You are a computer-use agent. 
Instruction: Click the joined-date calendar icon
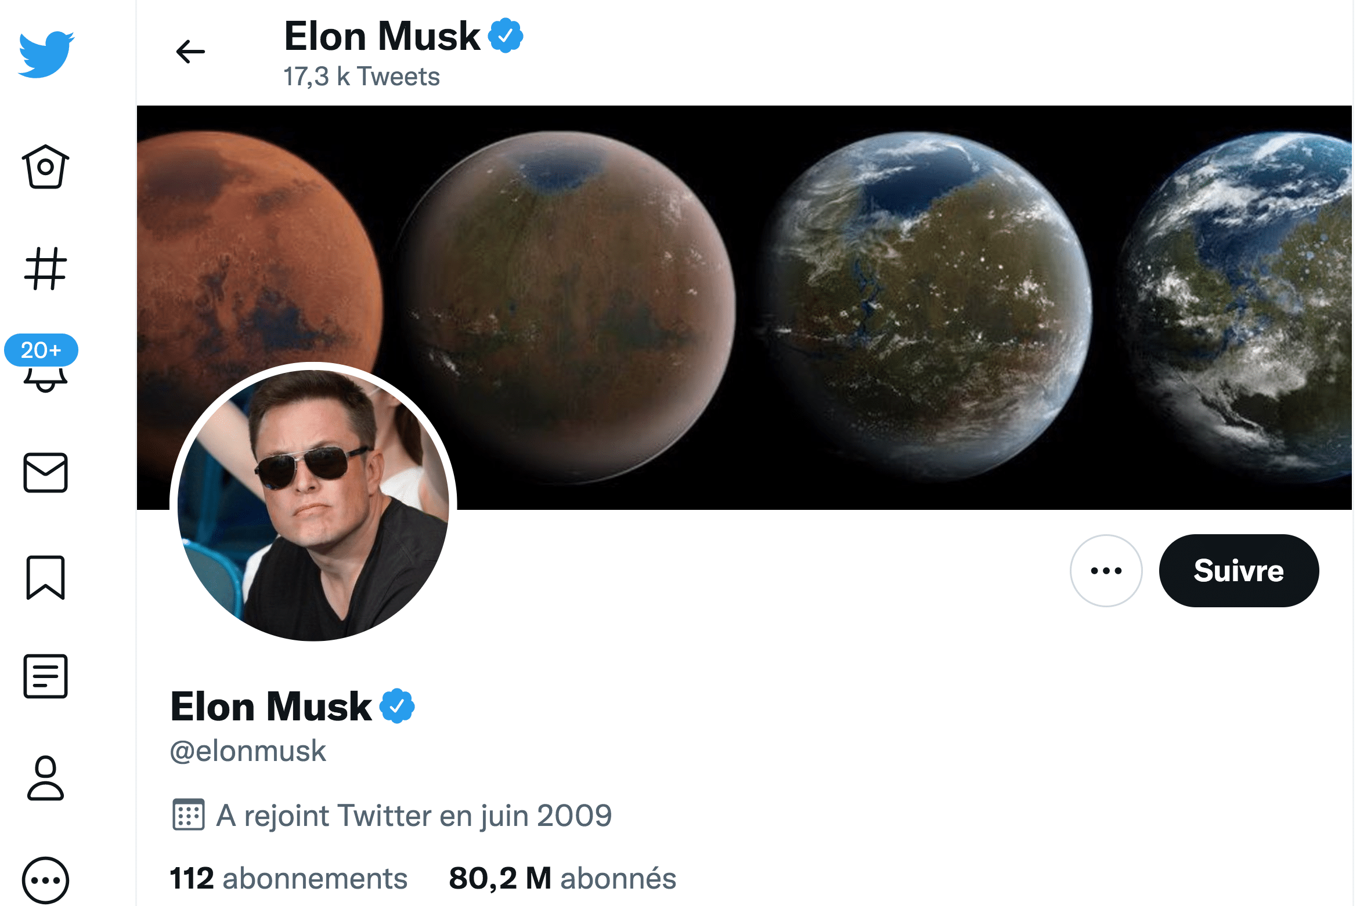coord(188,815)
